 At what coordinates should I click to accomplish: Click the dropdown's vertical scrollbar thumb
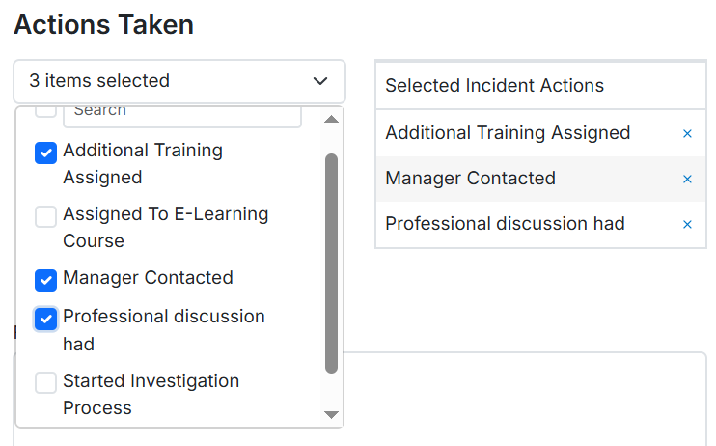point(331,264)
